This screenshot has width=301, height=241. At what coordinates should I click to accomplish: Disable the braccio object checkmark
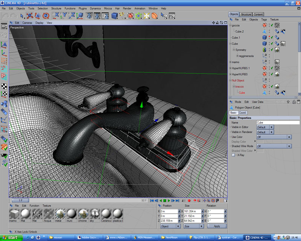(272, 87)
